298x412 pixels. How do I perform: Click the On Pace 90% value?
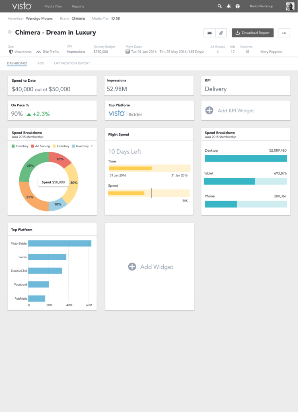click(x=17, y=114)
